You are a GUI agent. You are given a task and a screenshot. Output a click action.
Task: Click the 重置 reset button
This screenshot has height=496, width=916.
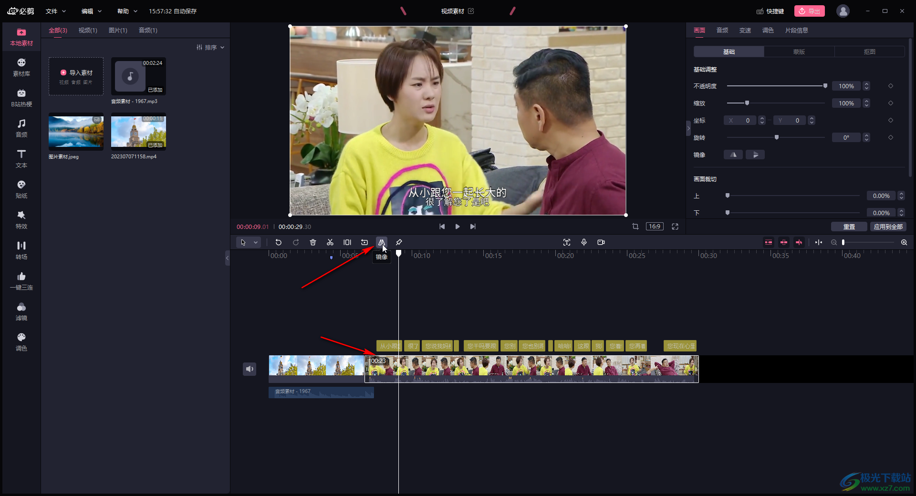(x=849, y=227)
